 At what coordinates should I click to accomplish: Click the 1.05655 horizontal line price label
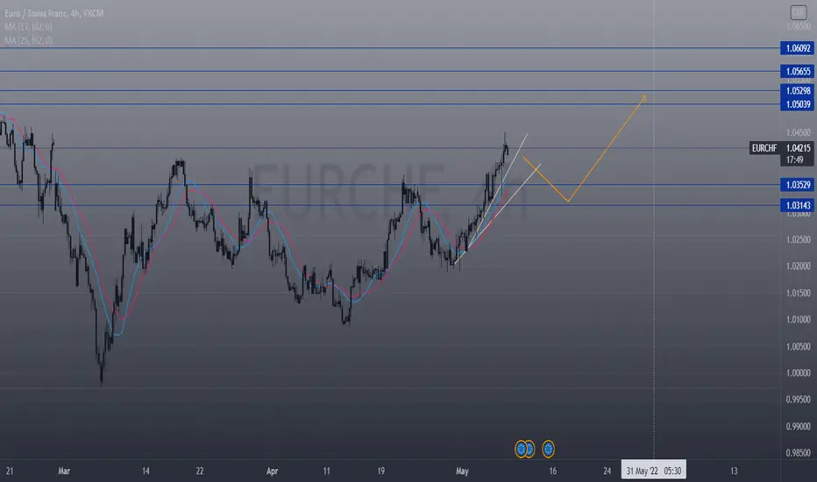pyautogui.click(x=797, y=71)
